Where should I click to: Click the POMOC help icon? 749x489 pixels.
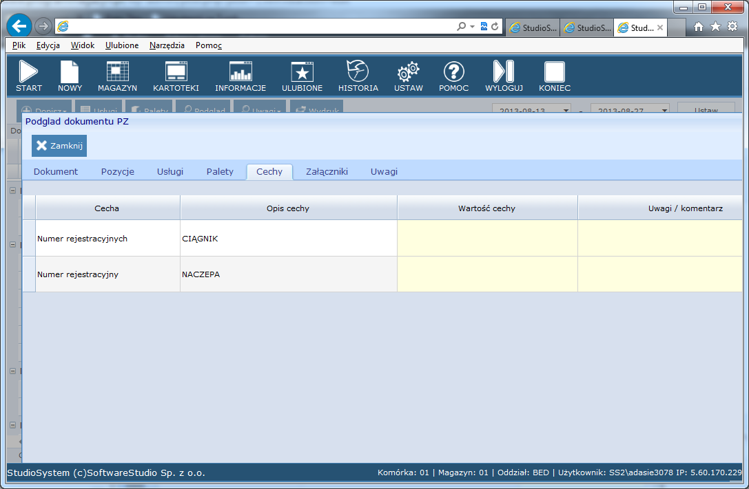pos(453,72)
